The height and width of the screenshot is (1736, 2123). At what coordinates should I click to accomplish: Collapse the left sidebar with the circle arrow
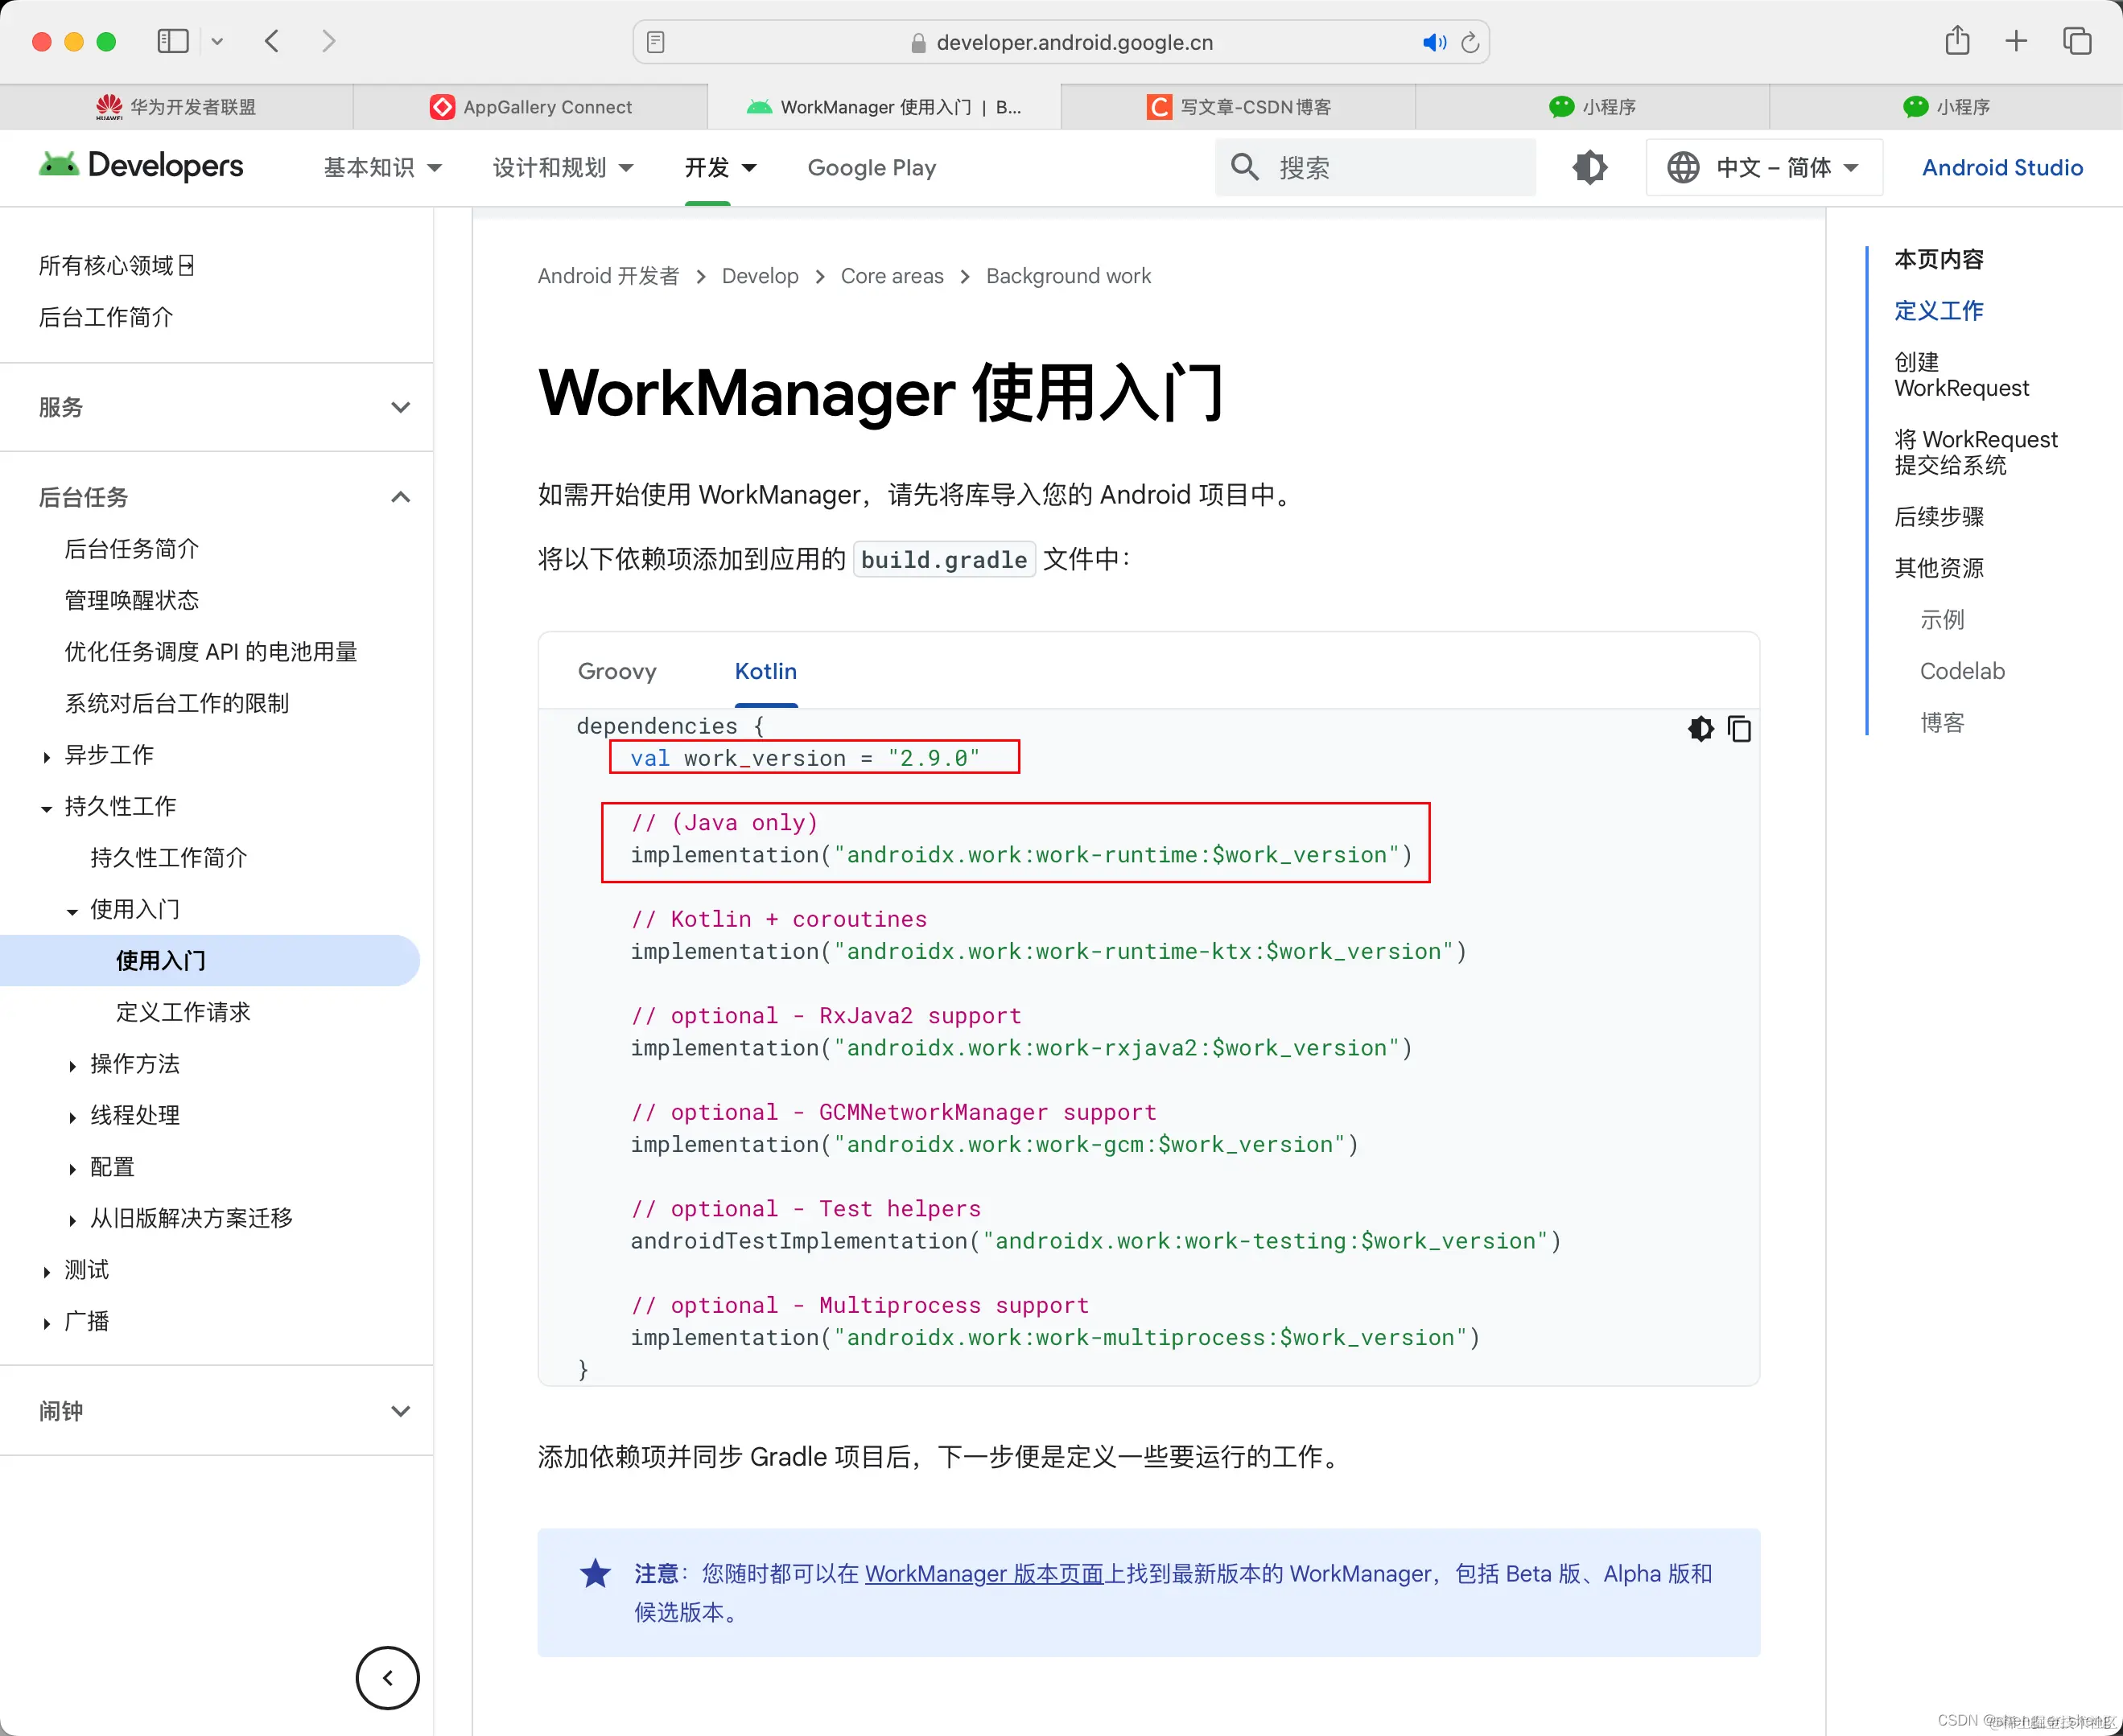(387, 1678)
